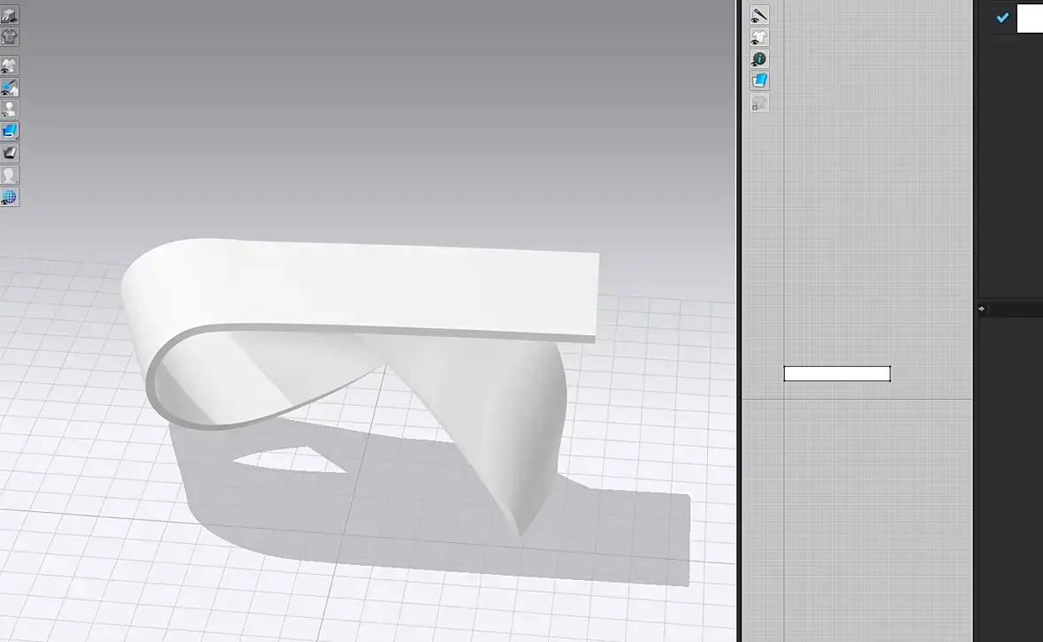
Task: Toggle the 3D environment cube icon
Action: pos(10,15)
